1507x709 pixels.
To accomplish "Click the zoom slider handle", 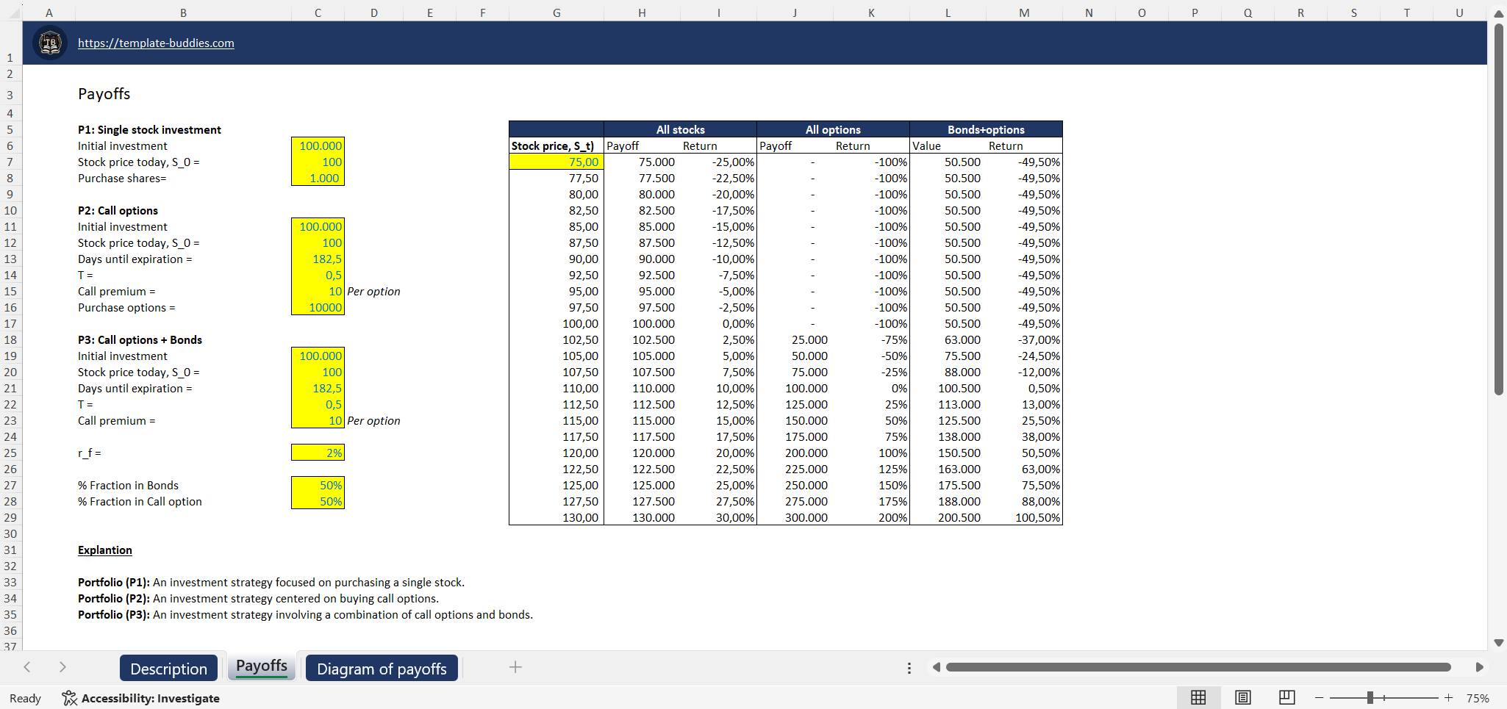I will click(1370, 698).
